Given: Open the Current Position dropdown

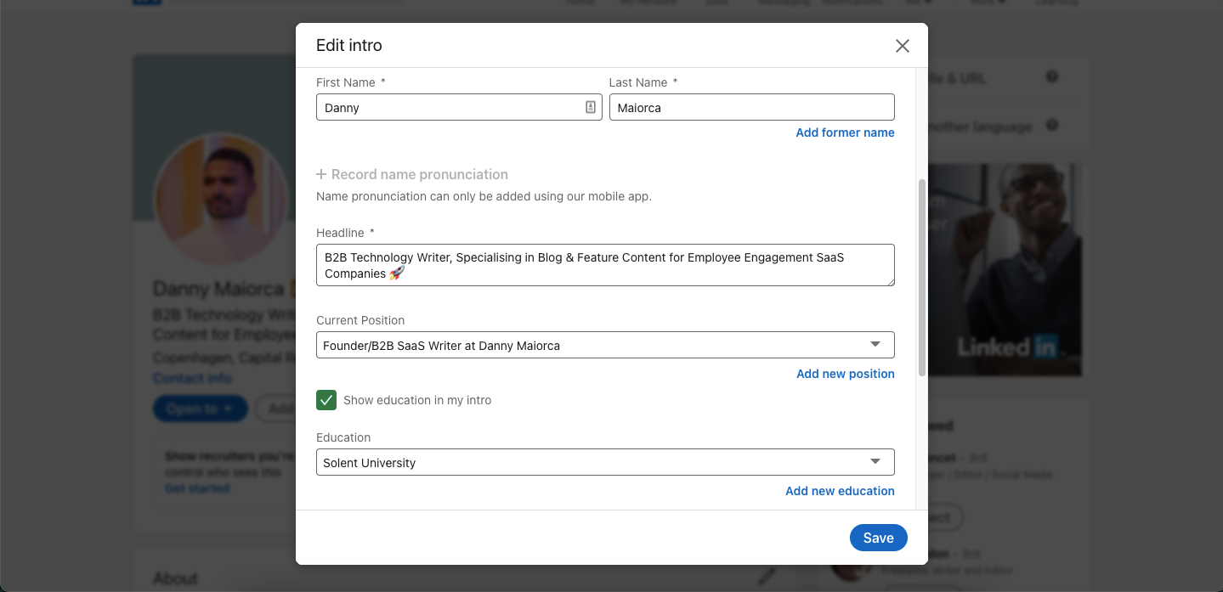Looking at the screenshot, I should (605, 345).
